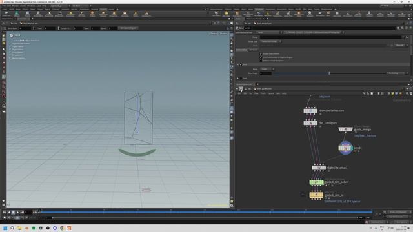
Task: Select the rbd_configure node
Action: point(310,123)
